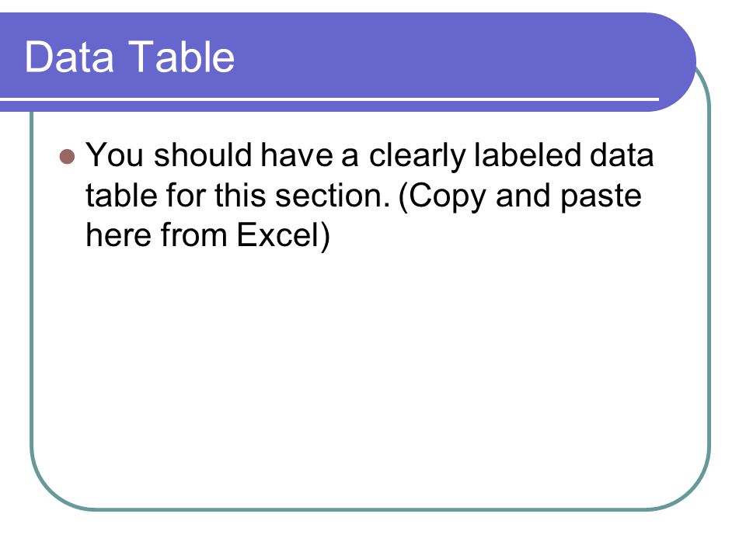Select the round bullet point marker

tap(68, 156)
